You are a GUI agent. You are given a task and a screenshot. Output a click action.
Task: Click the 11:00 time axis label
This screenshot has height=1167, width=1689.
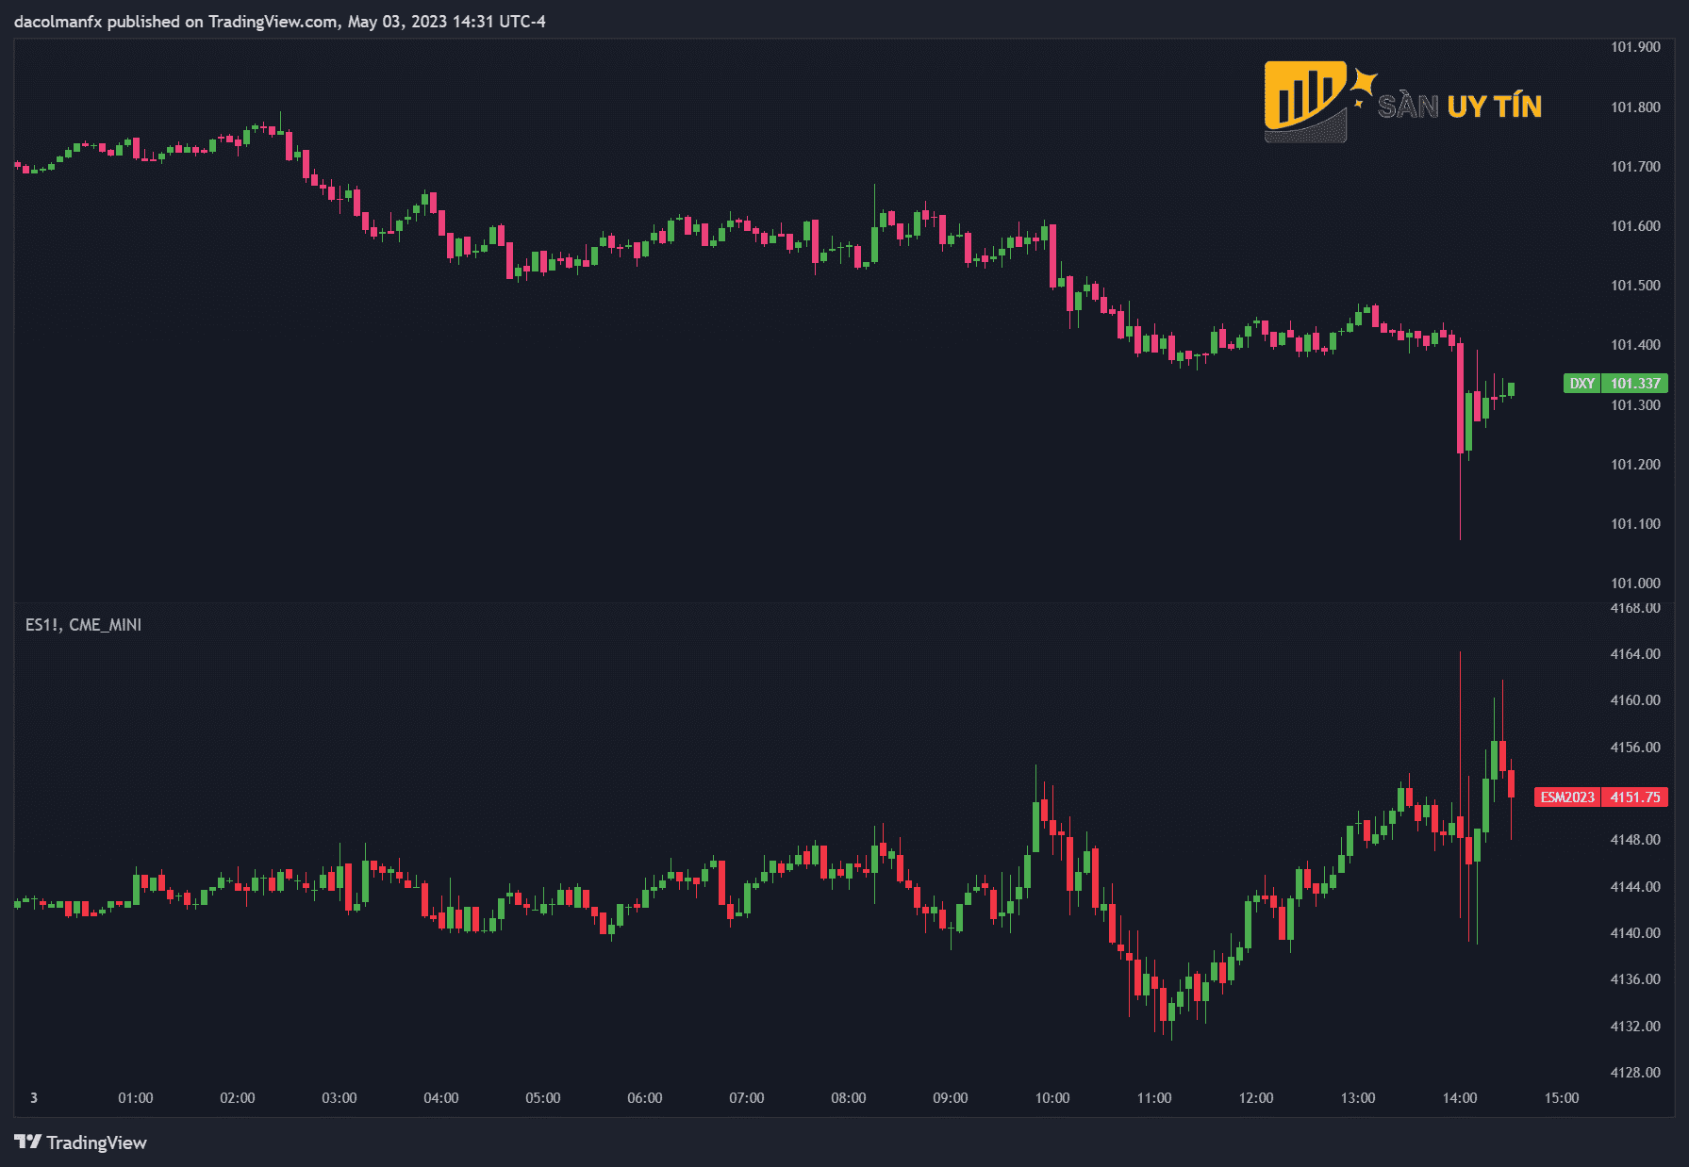(1154, 1098)
